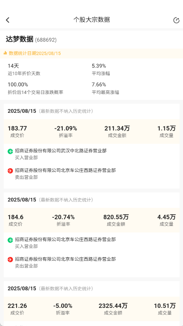
Task: Tap red sell arrow icon in first record
Action: coord(11,171)
